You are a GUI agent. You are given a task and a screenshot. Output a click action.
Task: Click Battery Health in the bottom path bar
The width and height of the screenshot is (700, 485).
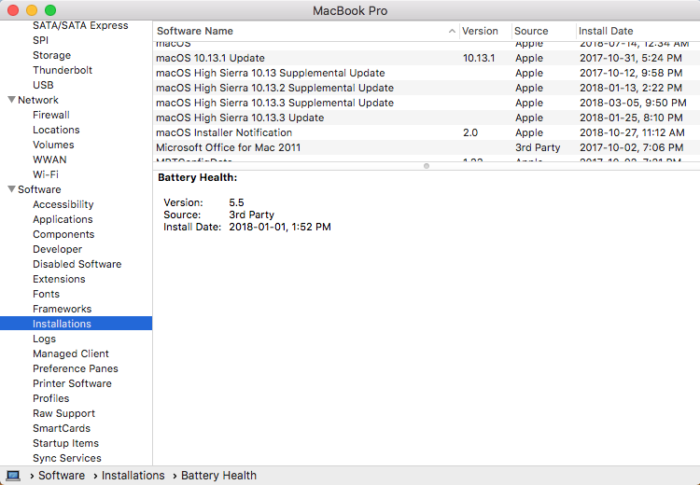(x=218, y=476)
